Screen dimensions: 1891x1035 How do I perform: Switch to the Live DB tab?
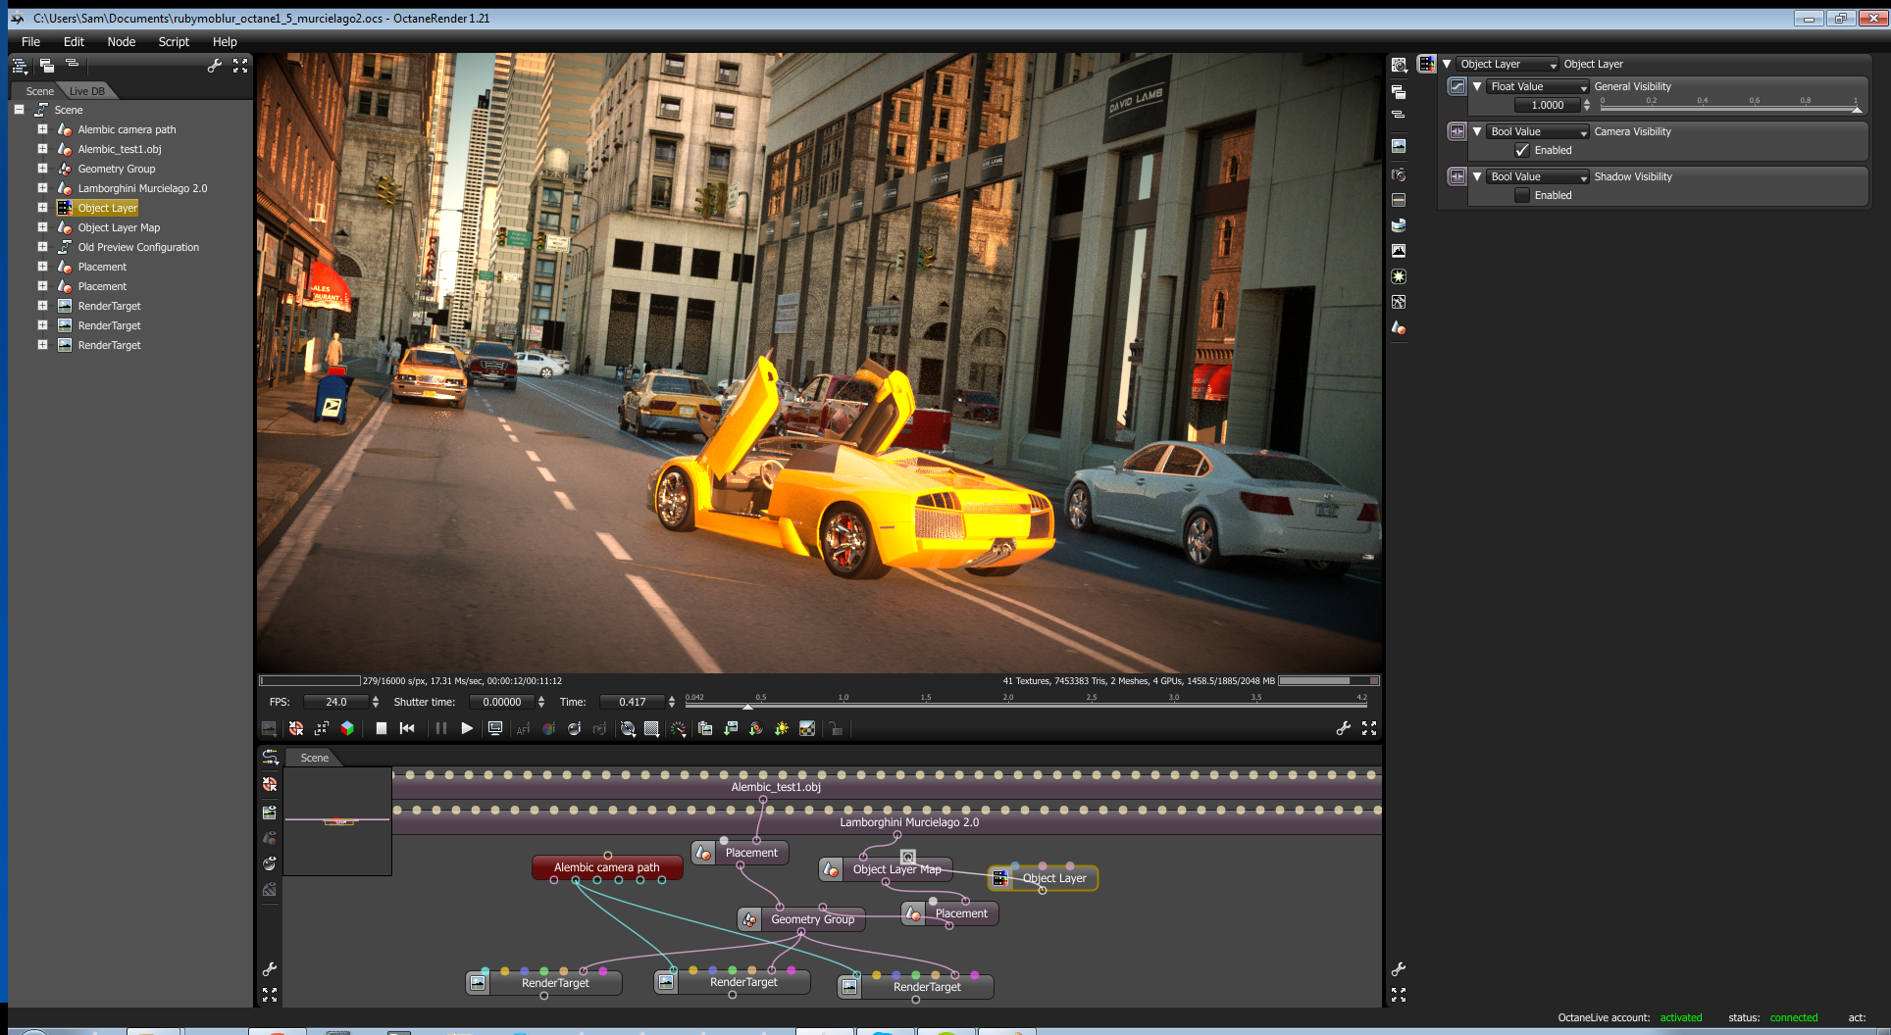(x=87, y=91)
